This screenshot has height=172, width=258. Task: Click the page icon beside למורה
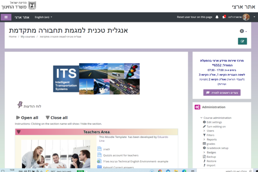[99, 149]
